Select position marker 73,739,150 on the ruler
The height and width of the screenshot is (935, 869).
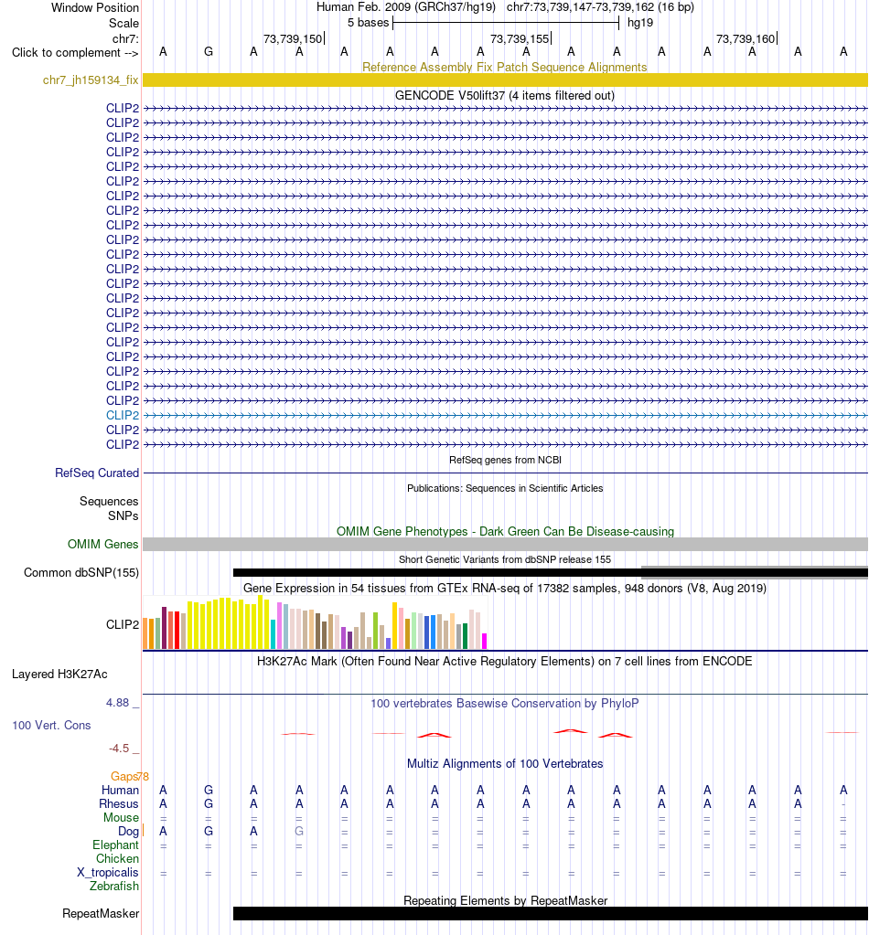click(x=293, y=38)
